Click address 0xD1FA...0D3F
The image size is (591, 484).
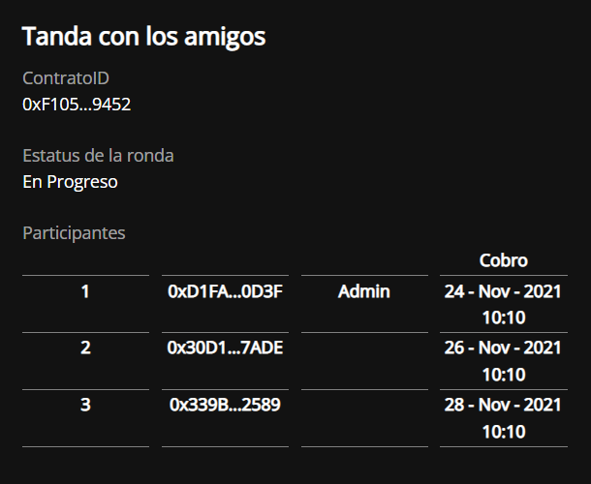[x=225, y=291]
